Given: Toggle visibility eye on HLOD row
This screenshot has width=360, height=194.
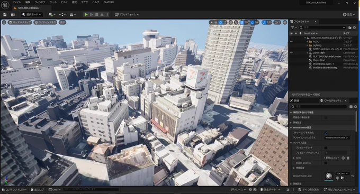Looking at the screenshot, I should point(291,42).
